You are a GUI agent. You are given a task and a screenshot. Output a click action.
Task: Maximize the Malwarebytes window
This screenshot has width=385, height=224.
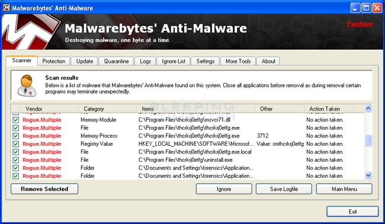coord(366,8)
